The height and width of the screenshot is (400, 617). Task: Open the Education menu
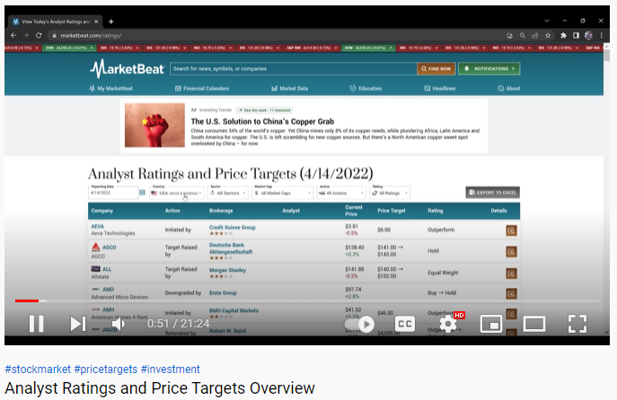click(x=366, y=89)
